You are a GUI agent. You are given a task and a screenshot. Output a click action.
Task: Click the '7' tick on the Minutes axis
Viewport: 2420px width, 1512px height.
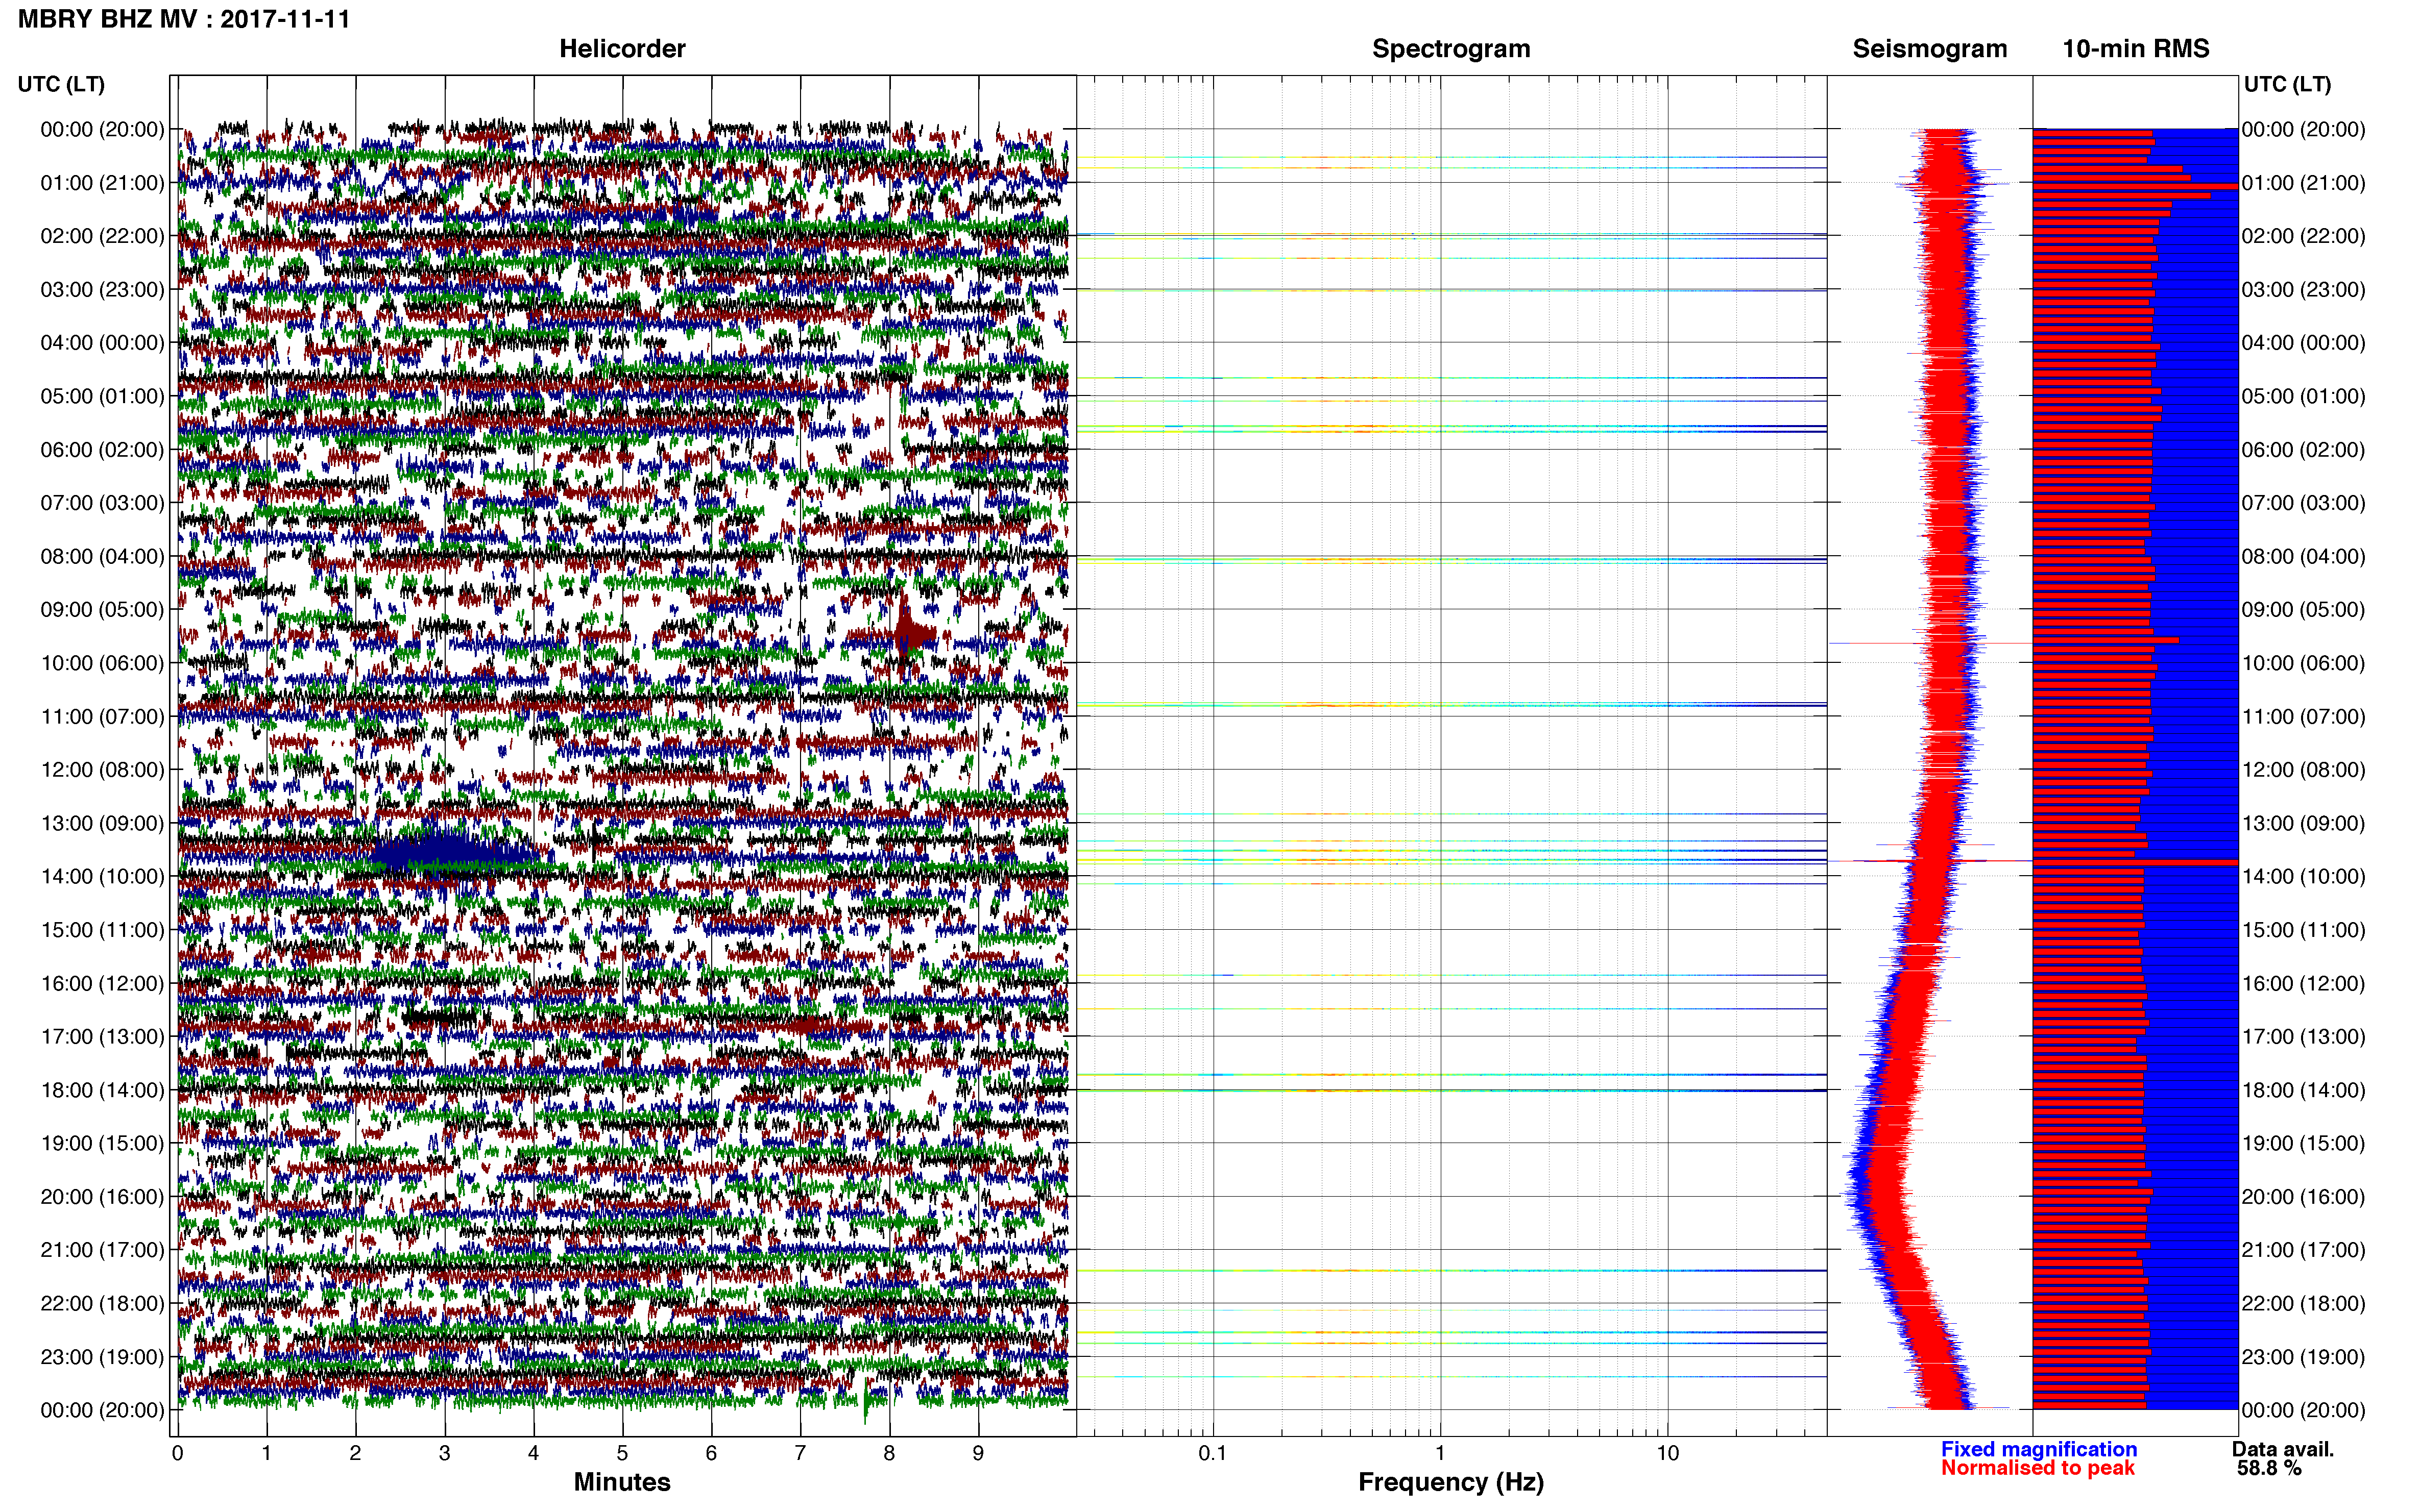801,1453
